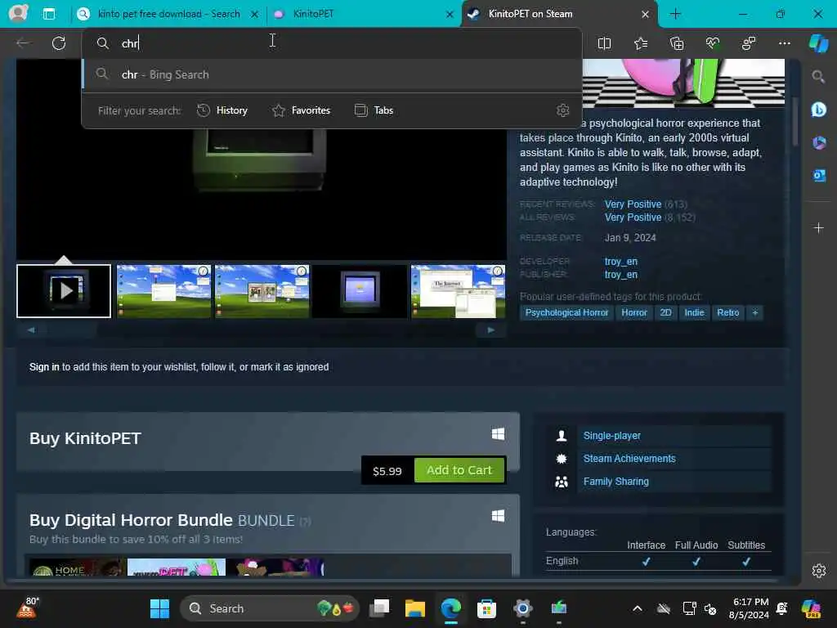Open the Single-player feature link
837x628 pixels.
tap(611, 436)
